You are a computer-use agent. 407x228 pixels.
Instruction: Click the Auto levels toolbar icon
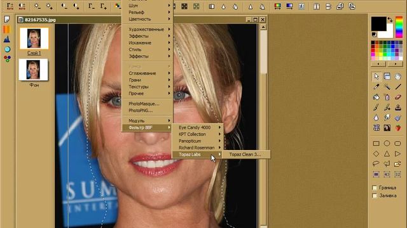(10, 6)
